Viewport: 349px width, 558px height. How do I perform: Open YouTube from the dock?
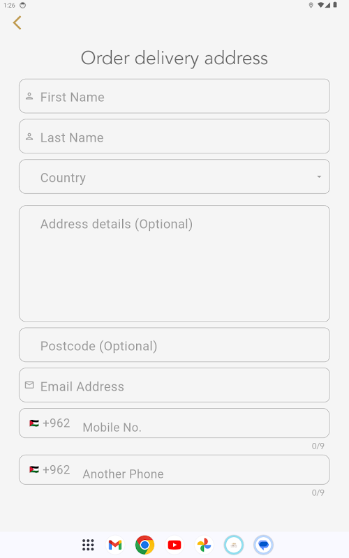point(174,545)
